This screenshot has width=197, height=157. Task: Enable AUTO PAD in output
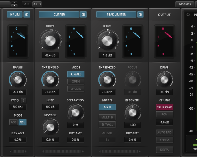[x=165, y=133]
